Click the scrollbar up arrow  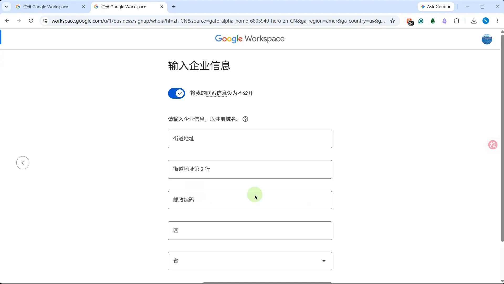(502, 32)
